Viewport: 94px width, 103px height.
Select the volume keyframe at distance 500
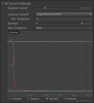(87, 91)
